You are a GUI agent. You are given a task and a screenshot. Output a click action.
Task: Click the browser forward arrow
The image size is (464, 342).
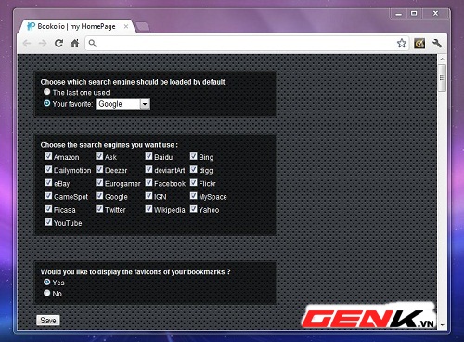[x=43, y=44]
